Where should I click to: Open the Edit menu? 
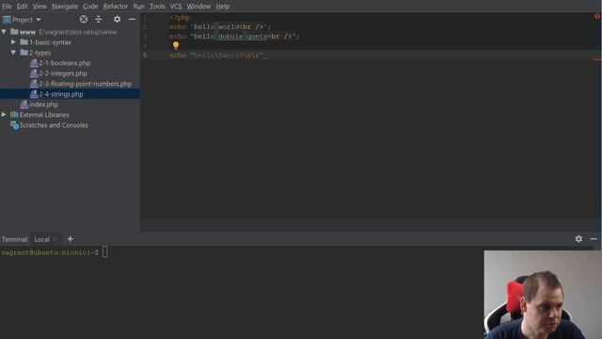[x=23, y=7]
